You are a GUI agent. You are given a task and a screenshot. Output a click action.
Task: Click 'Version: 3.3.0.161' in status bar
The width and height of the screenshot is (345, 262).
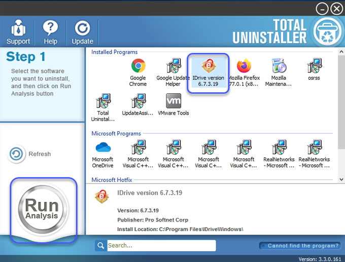(320, 259)
